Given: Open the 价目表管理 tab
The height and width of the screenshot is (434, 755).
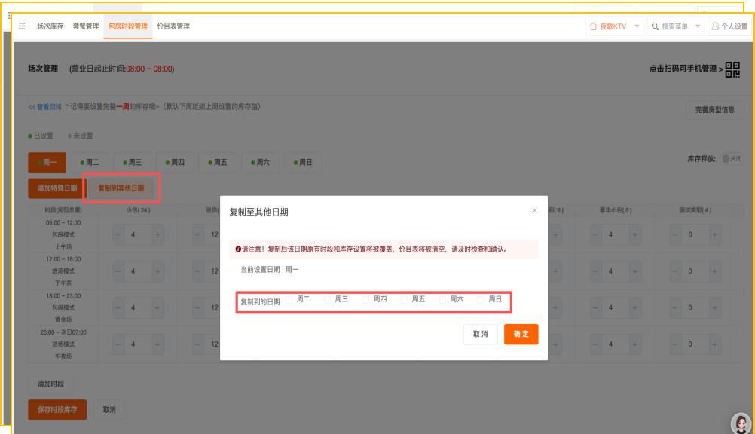Looking at the screenshot, I should click(173, 26).
